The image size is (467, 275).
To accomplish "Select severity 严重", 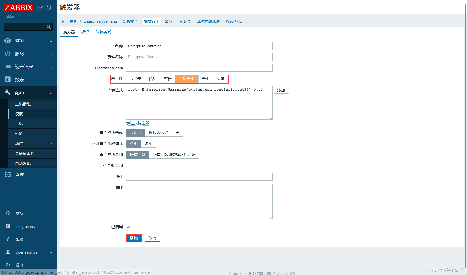I will (x=206, y=79).
